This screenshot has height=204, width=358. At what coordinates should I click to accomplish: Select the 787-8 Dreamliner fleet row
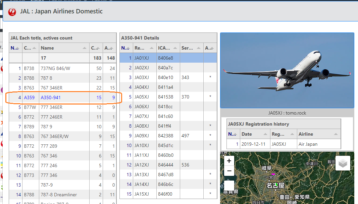pyautogui.click(x=62, y=195)
